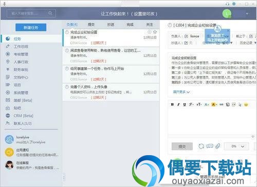
Task: Open the settings gear in title bar
Action: pyautogui.click(x=234, y=4)
